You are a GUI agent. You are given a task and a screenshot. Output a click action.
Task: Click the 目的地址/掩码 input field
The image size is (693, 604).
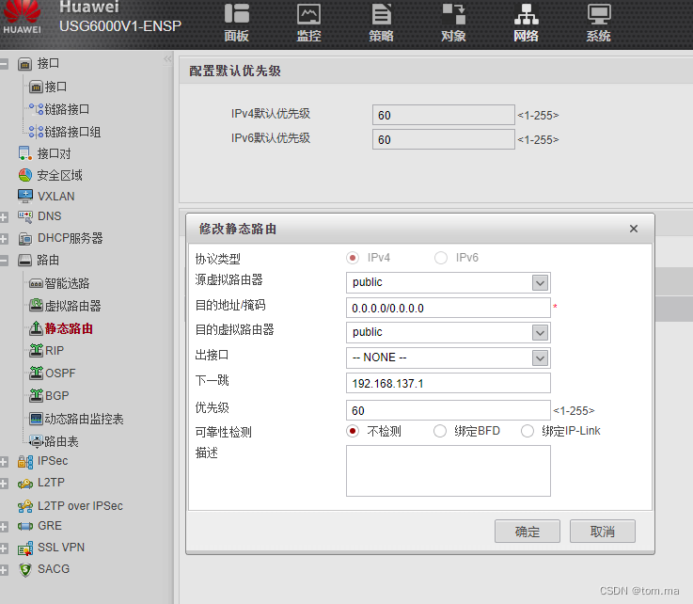(x=449, y=308)
